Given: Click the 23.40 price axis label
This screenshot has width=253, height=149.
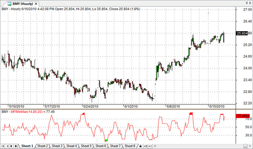Looking at the screenshot, I should pyautogui.click(x=248, y=80).
